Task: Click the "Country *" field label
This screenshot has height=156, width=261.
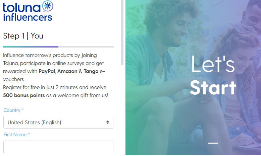Action: pos(13,110)
